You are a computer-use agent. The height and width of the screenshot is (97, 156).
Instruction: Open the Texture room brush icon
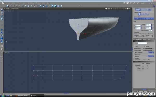pos(134,3)
